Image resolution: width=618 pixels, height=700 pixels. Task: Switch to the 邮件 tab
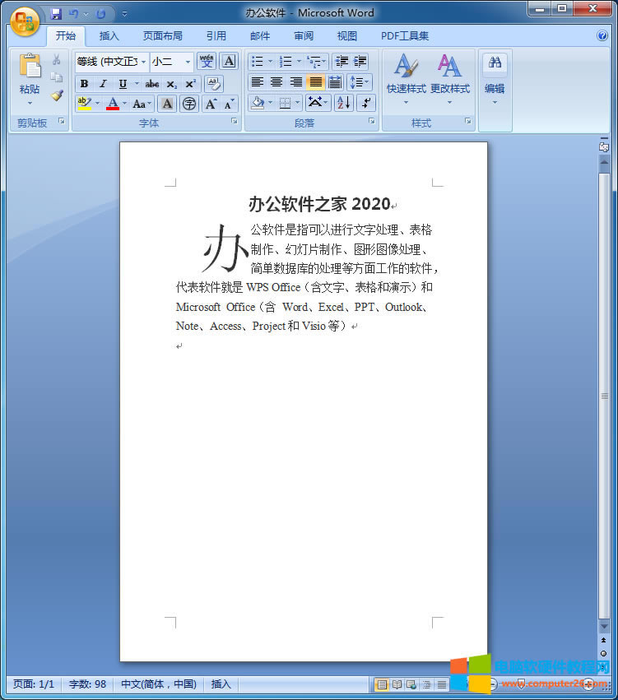point(260,35)
